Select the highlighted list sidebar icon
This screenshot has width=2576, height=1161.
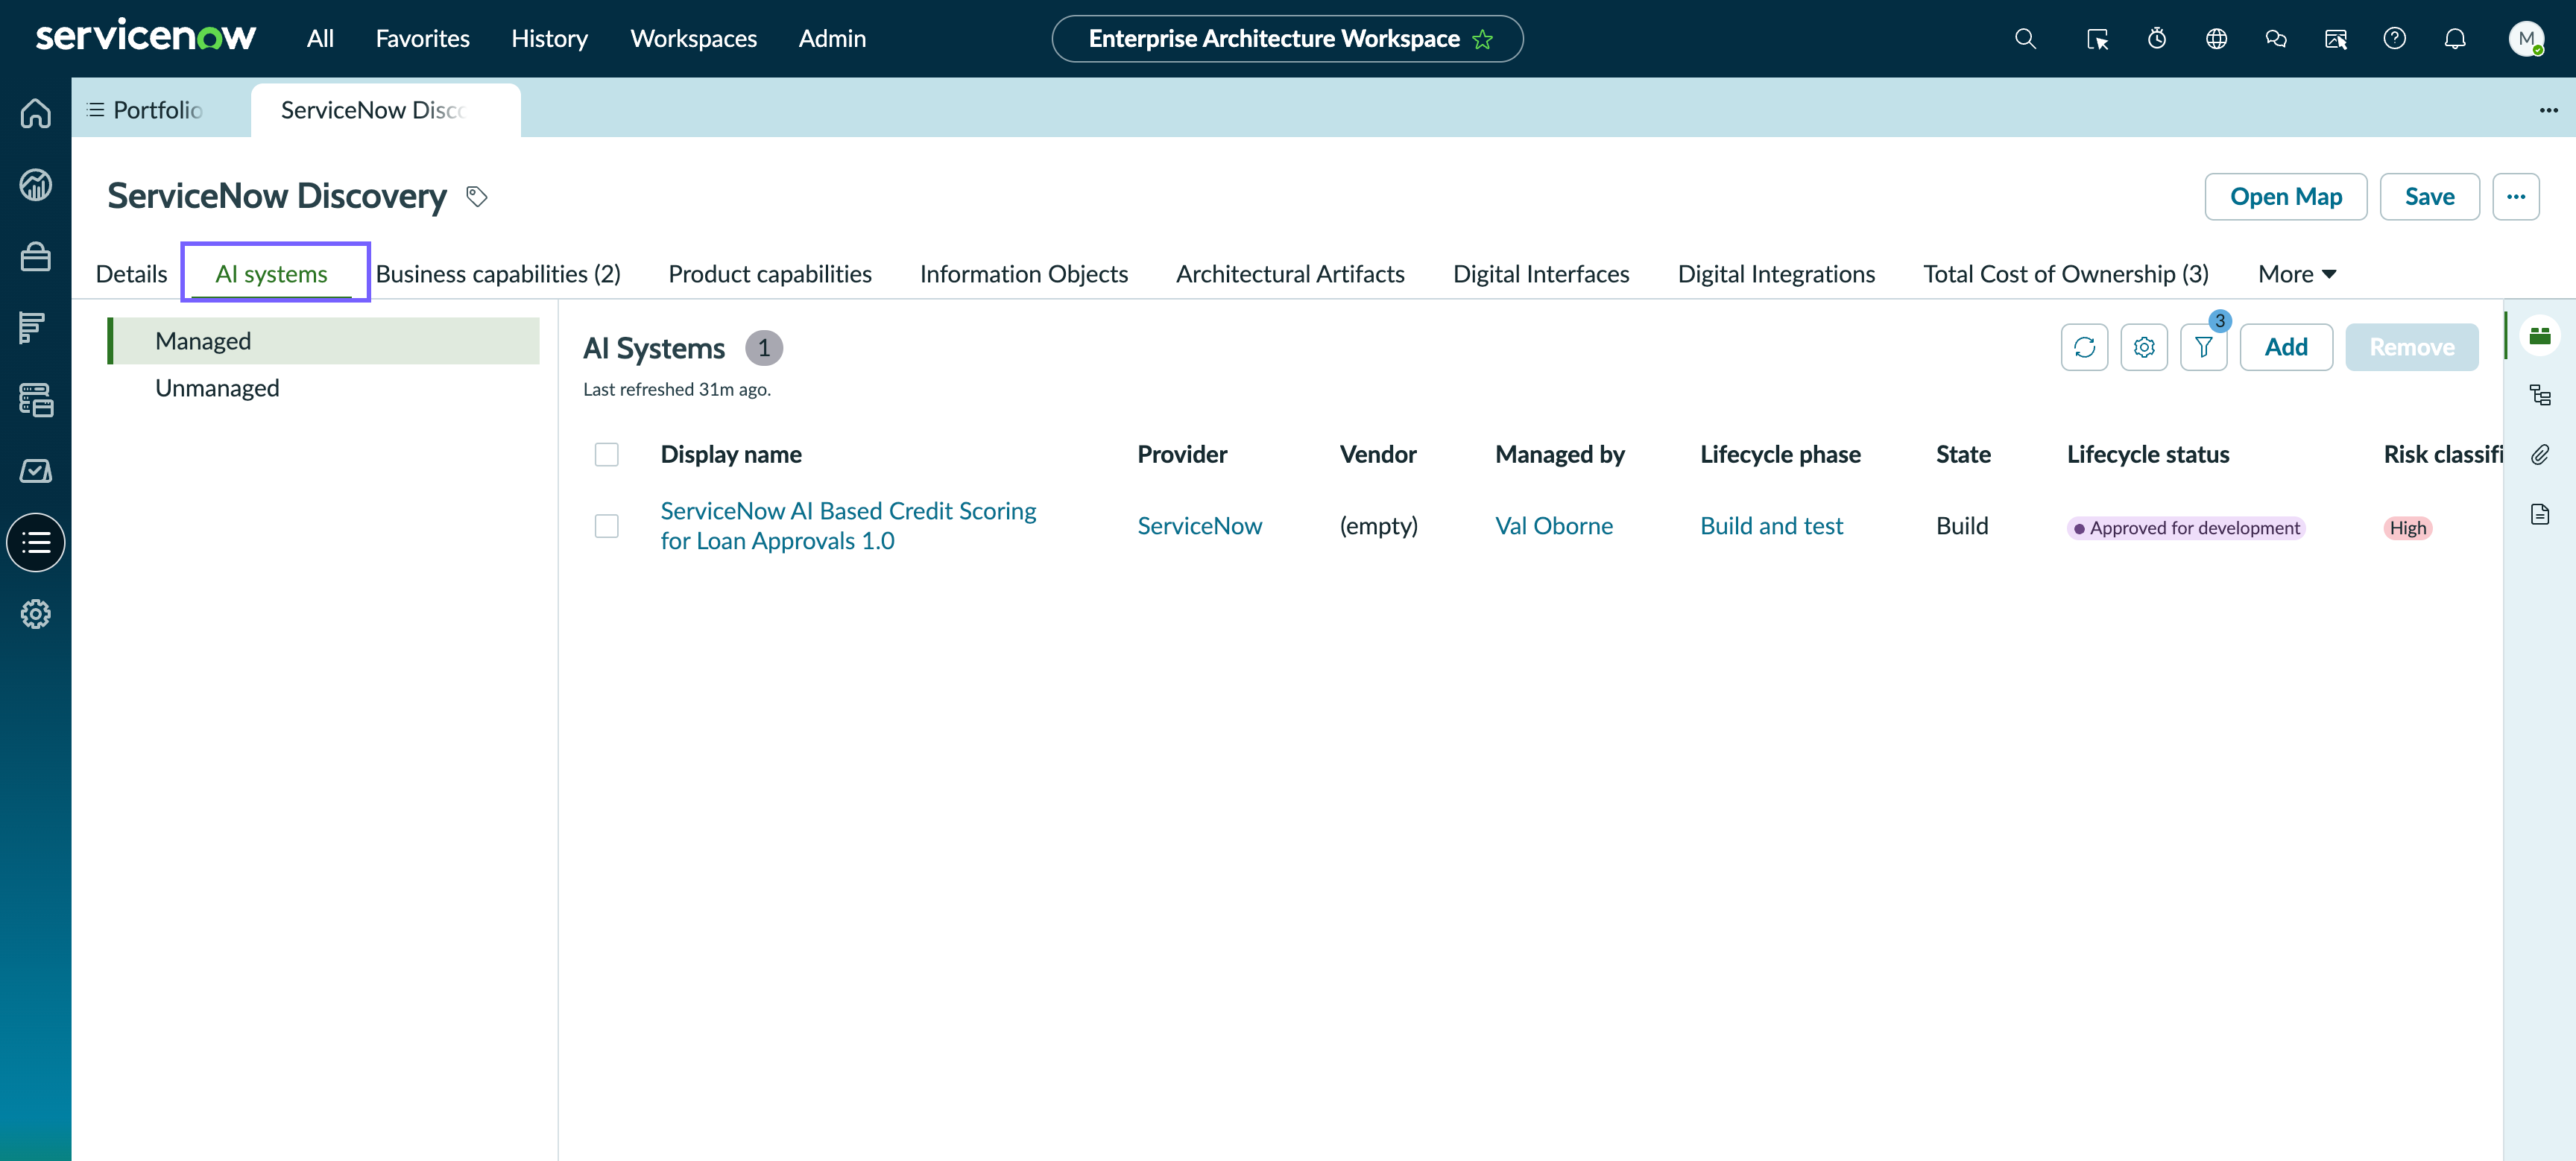pyautogui.click(x=36, y=543)
